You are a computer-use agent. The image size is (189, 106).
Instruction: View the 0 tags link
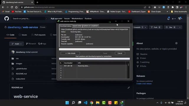[x=42, y=44]
